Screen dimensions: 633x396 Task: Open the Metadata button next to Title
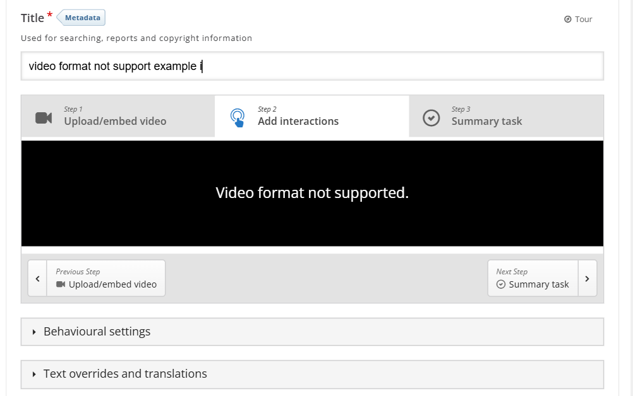[x=82, y=18]
